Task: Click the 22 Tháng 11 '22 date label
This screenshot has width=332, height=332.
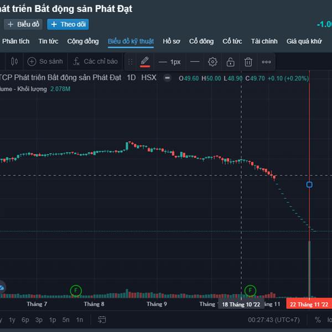Action: 309,304
